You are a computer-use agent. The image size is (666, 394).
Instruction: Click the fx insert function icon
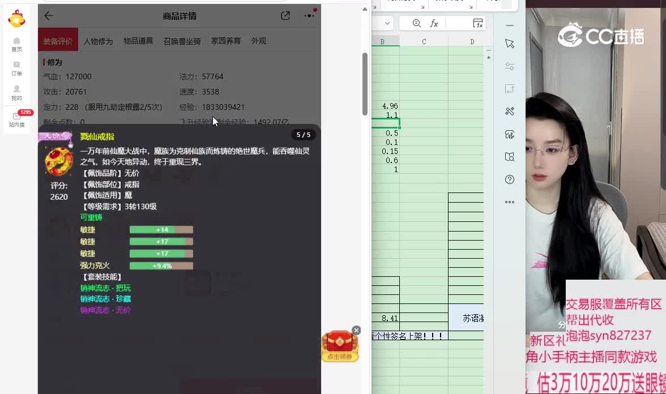click(434, 23)
